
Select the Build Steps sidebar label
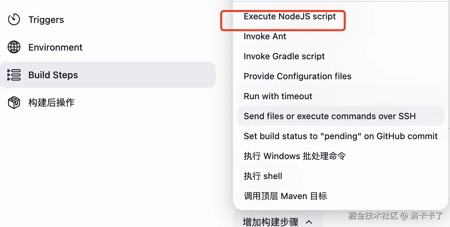[53, 75]
